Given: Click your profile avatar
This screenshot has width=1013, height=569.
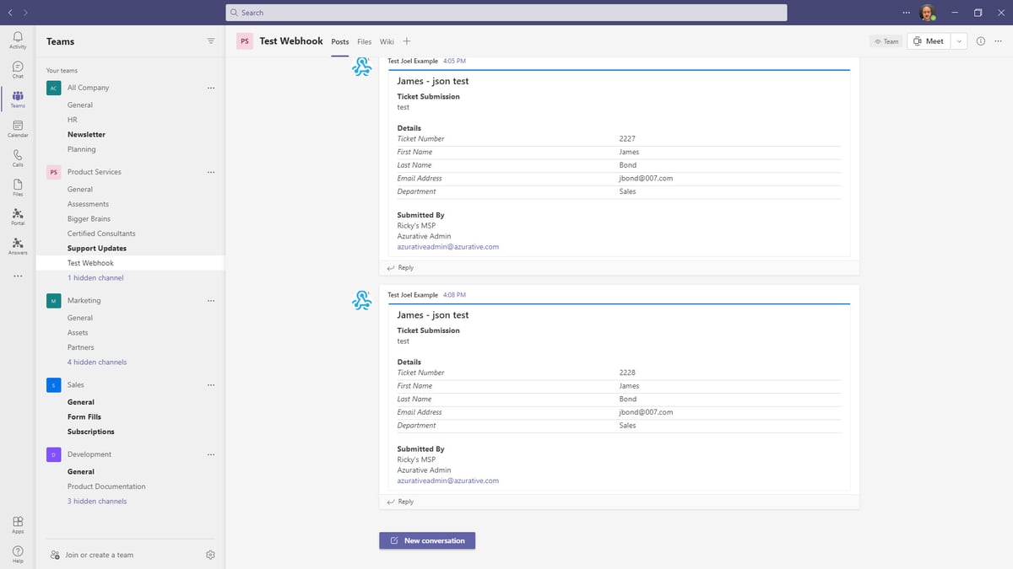Looking at the screenshot, I should coord(927,12).
